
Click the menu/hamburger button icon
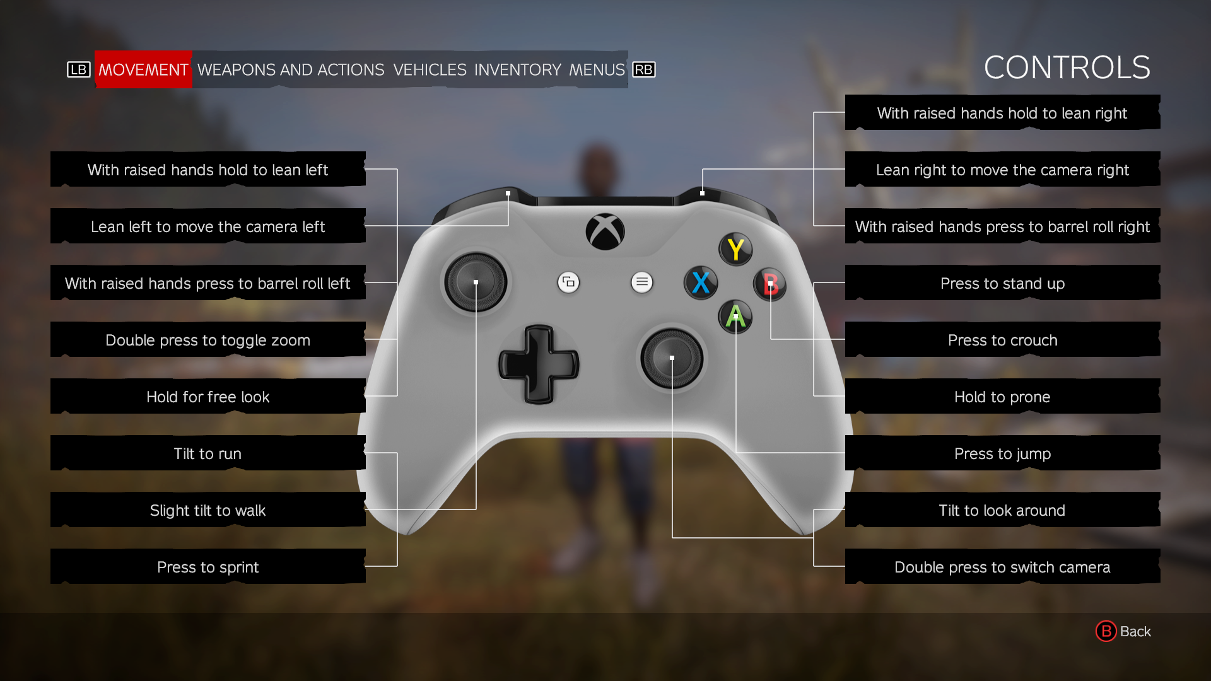tap(641, 282)
